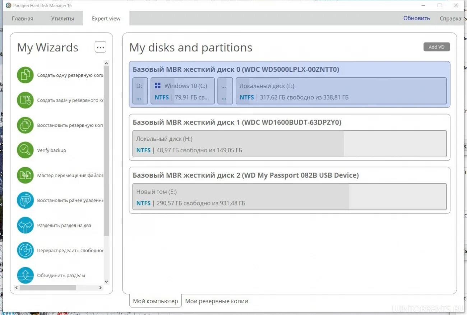Viewport: 467px width, 315px height.
Task: Click wizards horizontal scroll right arrow
Action: pyautogui.click(x=101, y=288)
